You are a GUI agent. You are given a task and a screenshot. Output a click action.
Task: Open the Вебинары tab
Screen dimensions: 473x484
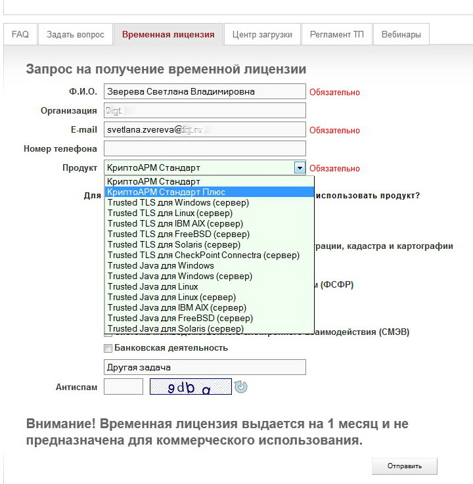click(401, 34)
